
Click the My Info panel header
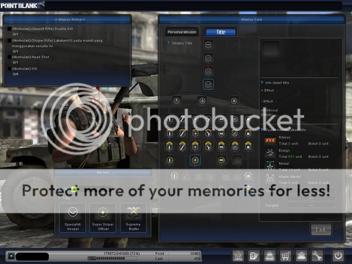tap(103, 173)
